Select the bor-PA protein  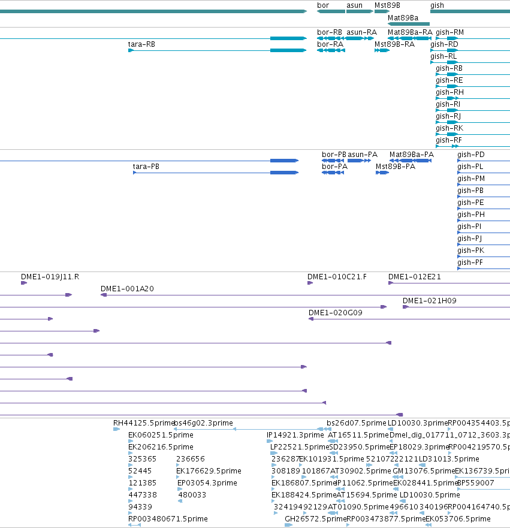[333, 173]
